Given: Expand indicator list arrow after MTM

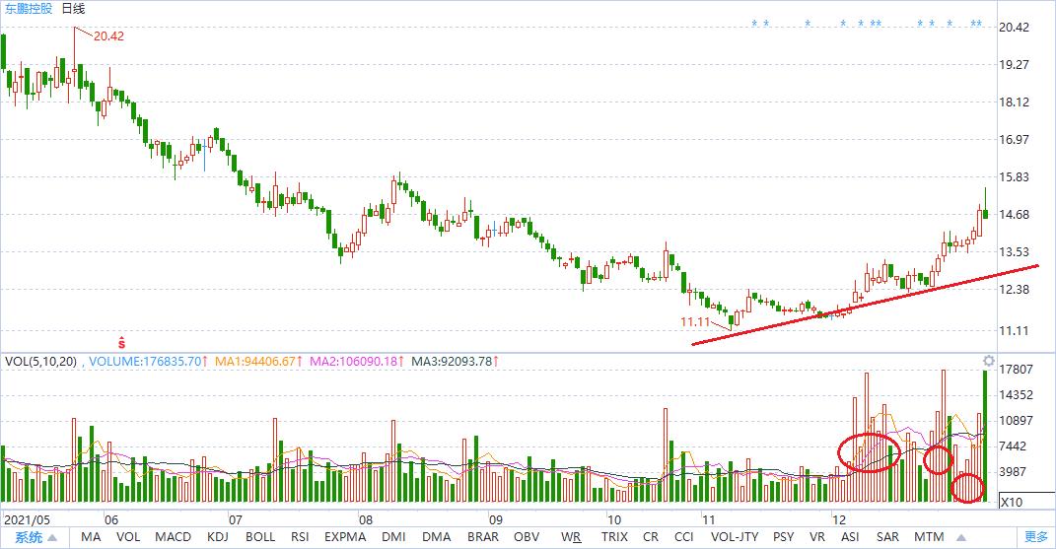Looking at the screenshot, I should click(961, 537).
